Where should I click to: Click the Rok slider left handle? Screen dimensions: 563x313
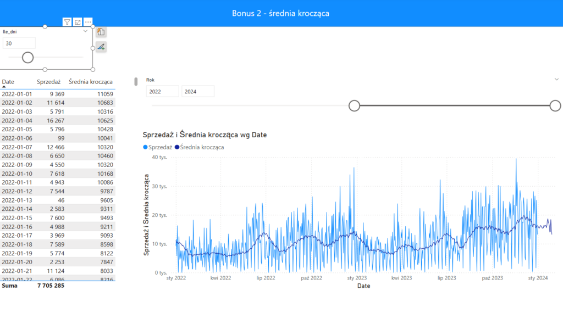point(355,106)
